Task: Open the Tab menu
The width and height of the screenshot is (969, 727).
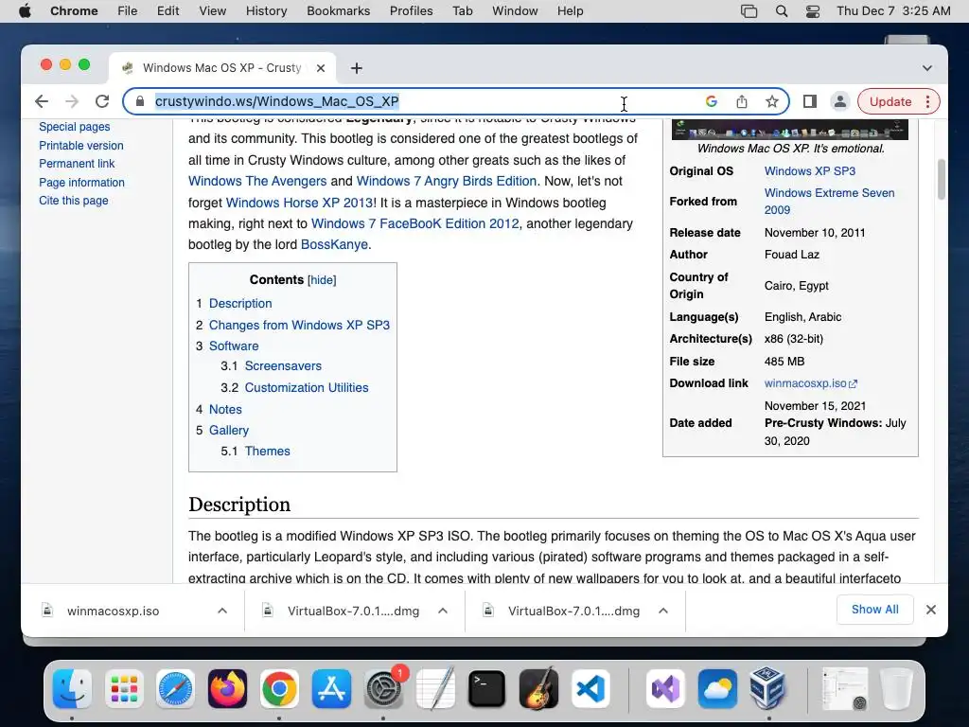Action: pos(462,11)
